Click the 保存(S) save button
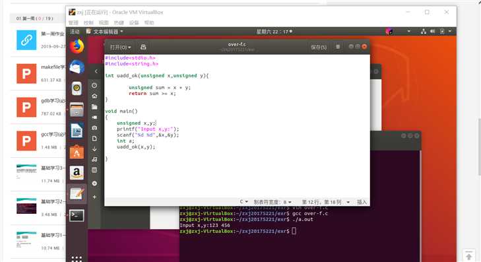Viewport: 481px width, 262px height. pyautogui.click(x=319, y=47)
